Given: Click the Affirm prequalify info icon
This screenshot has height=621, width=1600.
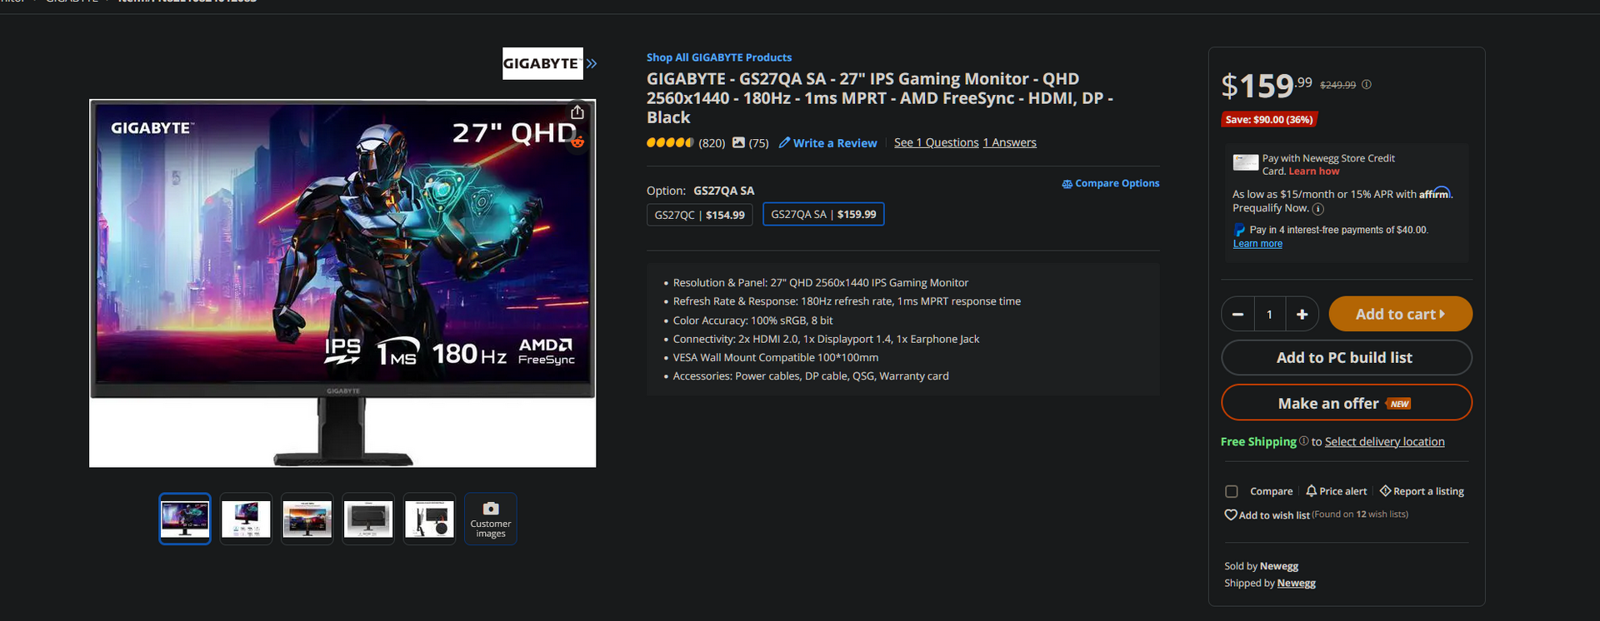Looking at the screenshot, I should [x=1317, y=209].
